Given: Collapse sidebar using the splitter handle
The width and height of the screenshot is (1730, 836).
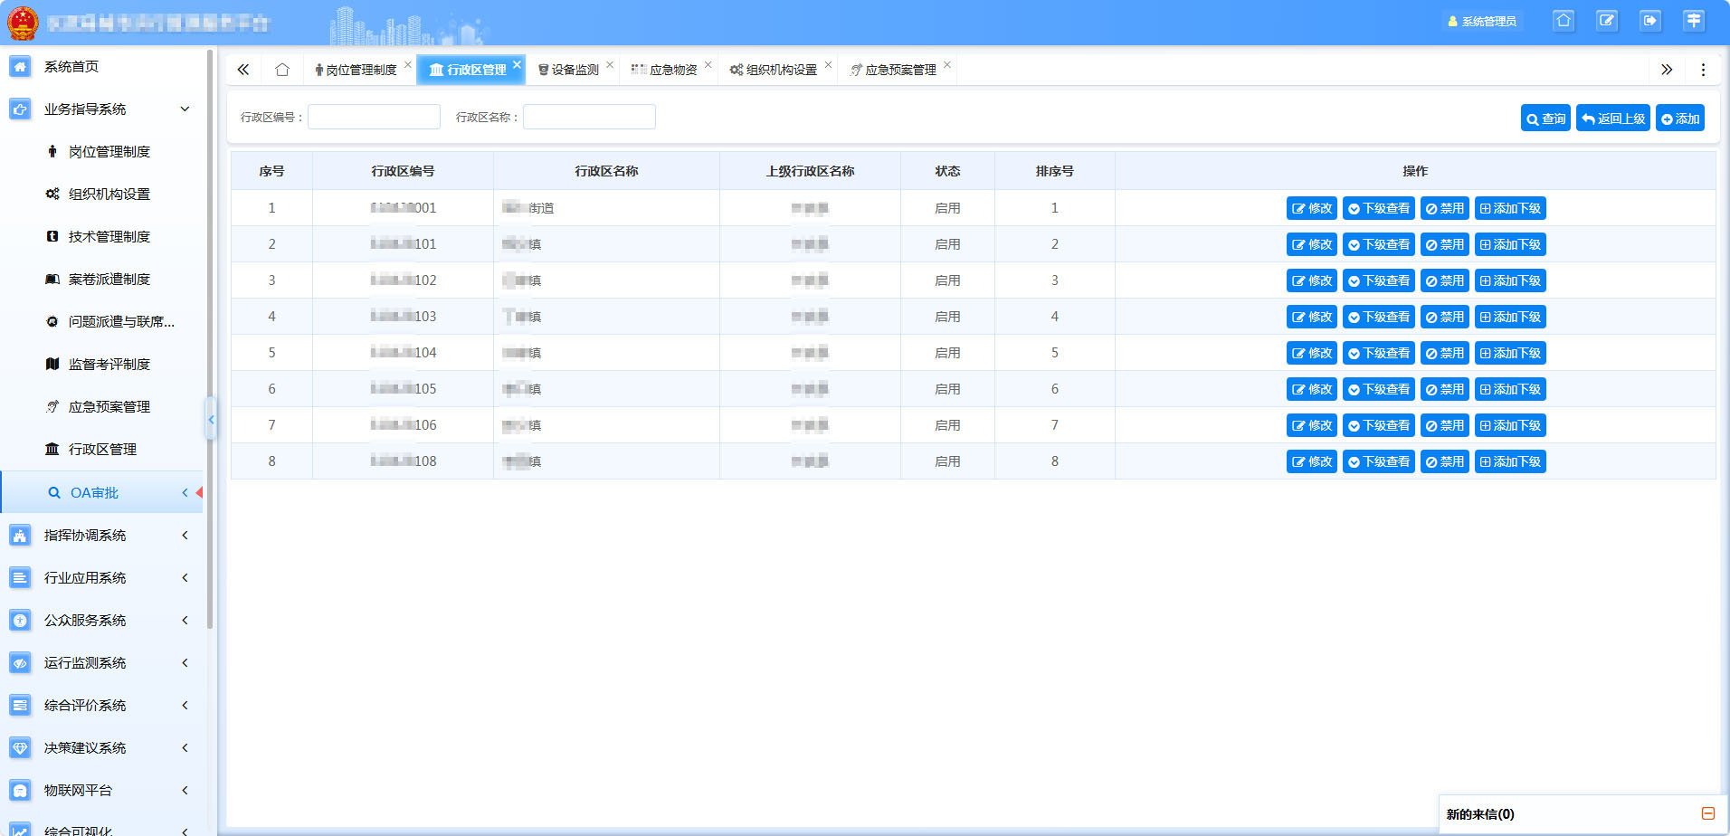Looking at the screenshot, I should (x=211, y=419).
